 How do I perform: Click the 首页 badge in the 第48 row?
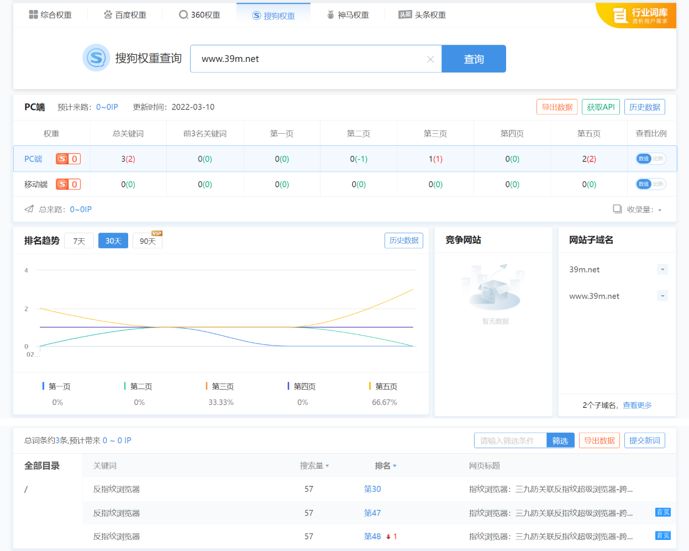tap(663, 536)
